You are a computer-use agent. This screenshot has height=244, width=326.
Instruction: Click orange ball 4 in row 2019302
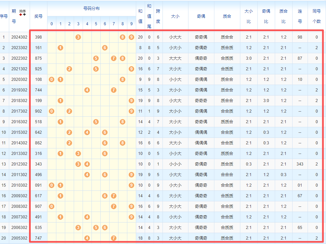click(x=87, y=90)
